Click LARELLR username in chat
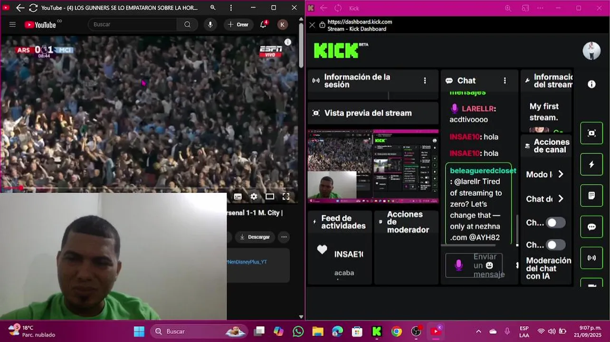Viewport: 610px width, 342px height. 477,109
